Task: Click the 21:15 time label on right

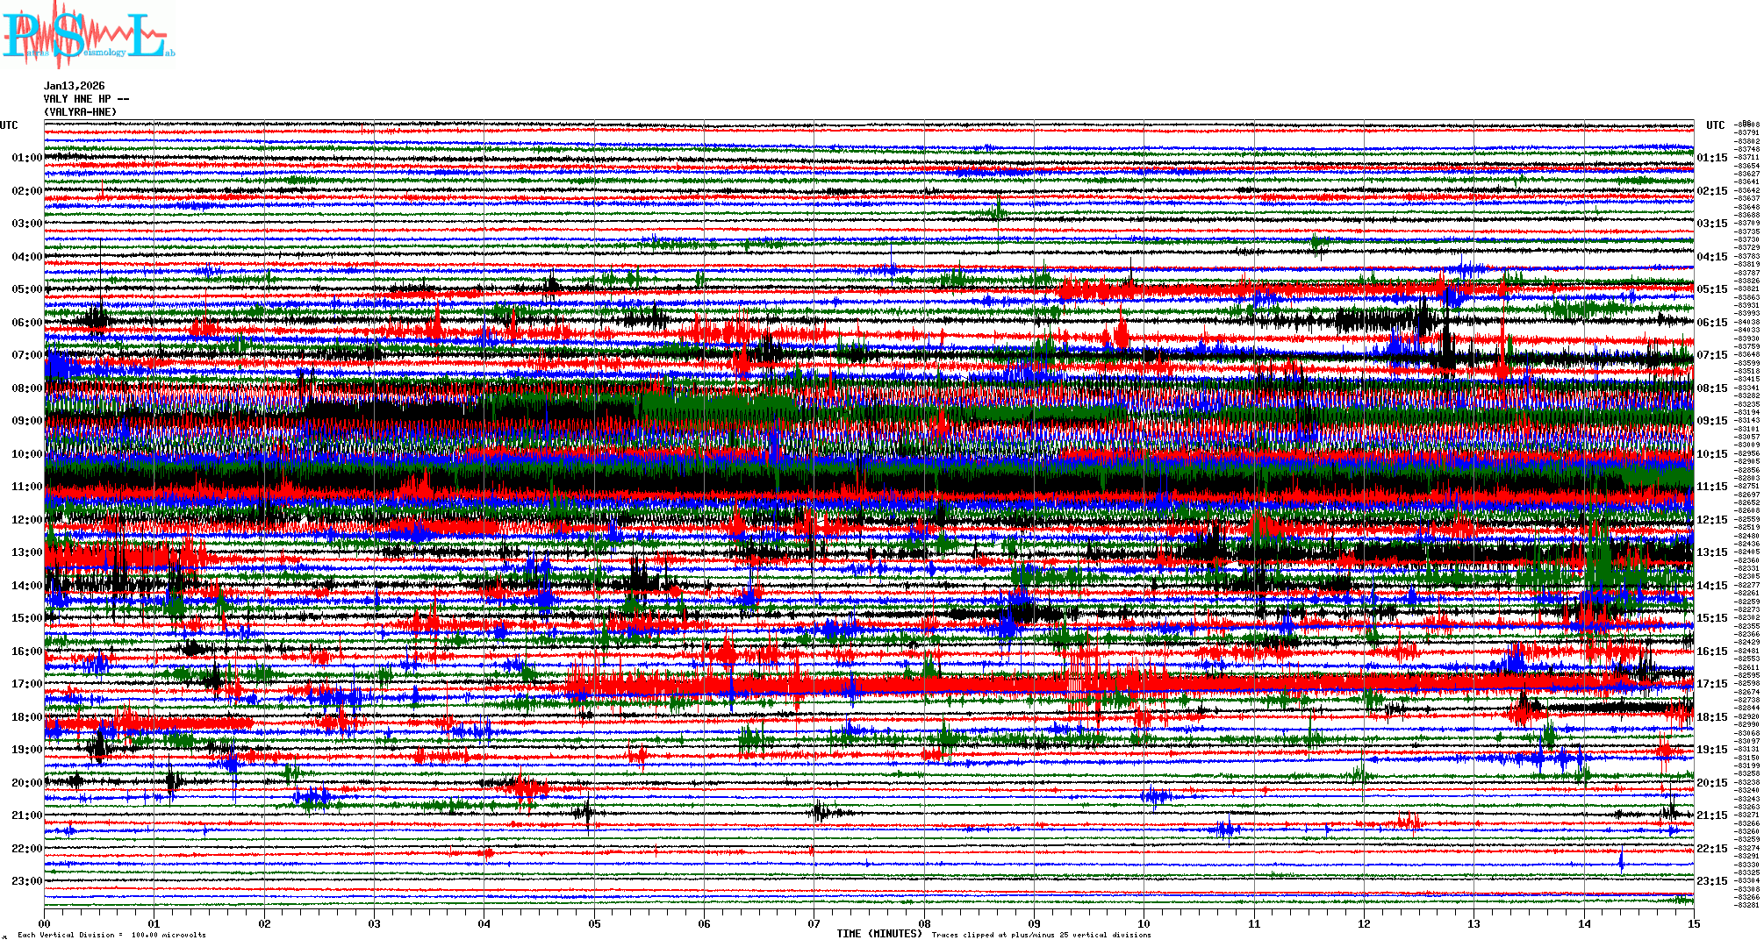Action: click(1712, 815)
